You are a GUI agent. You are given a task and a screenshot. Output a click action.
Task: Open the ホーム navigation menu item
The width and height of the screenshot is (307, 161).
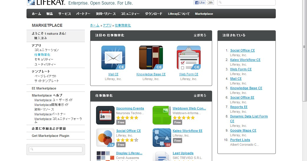click(x=37, y=14)
